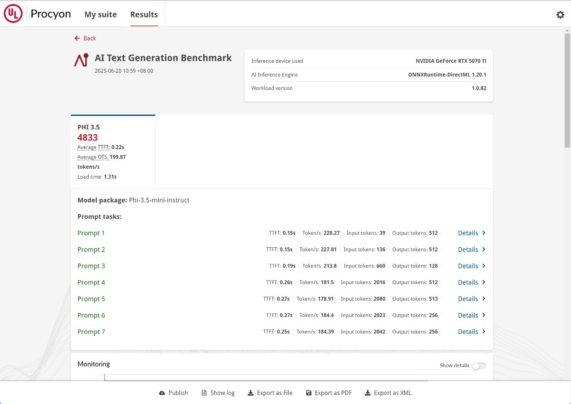Expand Prompt 3 details chevron
The image size is (571, 404).
(x=484, y=266)
